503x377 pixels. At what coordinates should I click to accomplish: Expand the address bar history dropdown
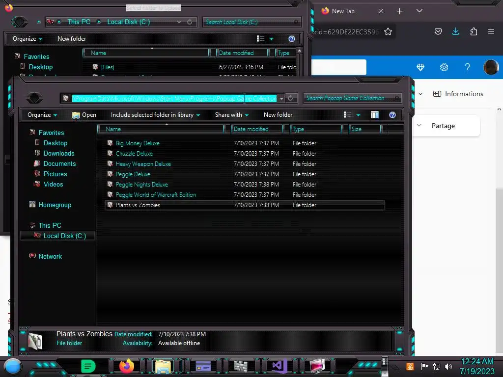coord(281,98)
